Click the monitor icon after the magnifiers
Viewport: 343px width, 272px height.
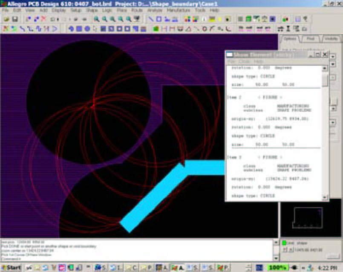[137, 19]
